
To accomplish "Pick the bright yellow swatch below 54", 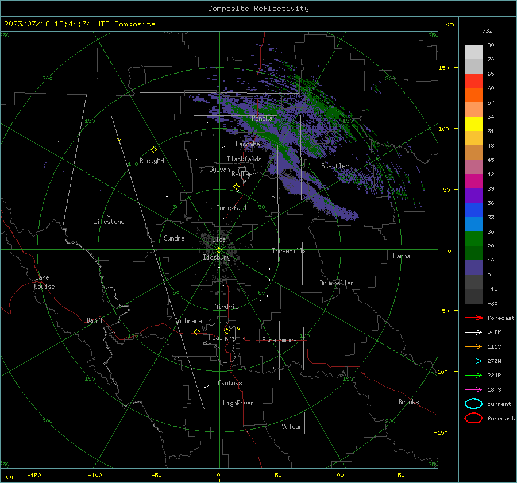I will pos(473,123).
